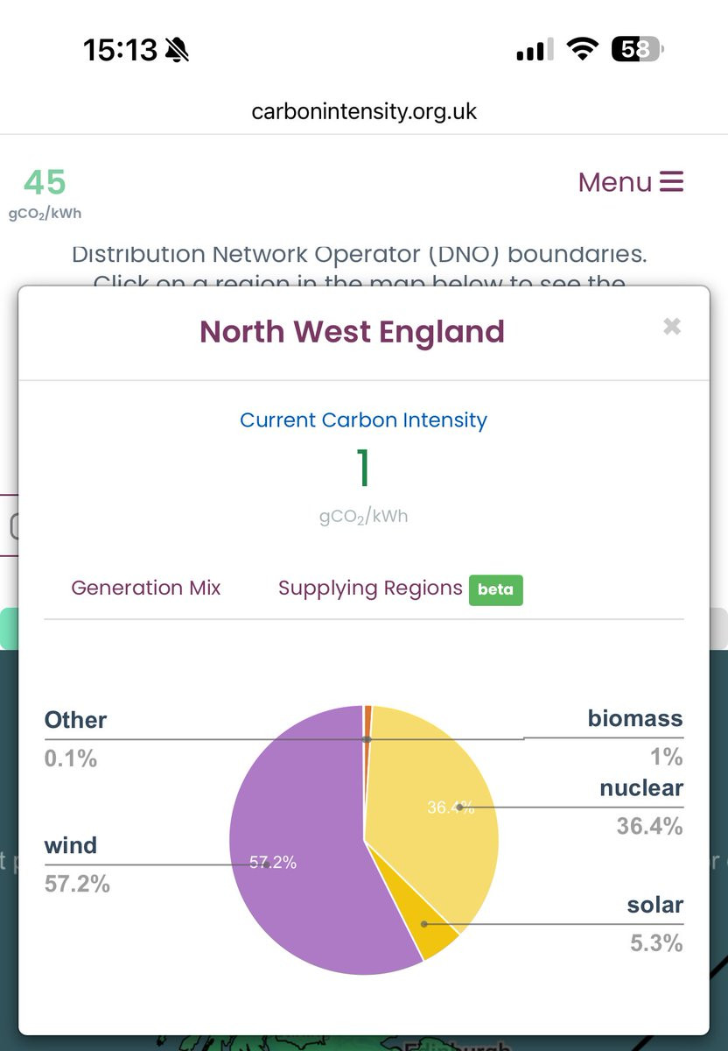
Task: Tap the carbonintensity.org.uk address bar
Action: point(364,112)
